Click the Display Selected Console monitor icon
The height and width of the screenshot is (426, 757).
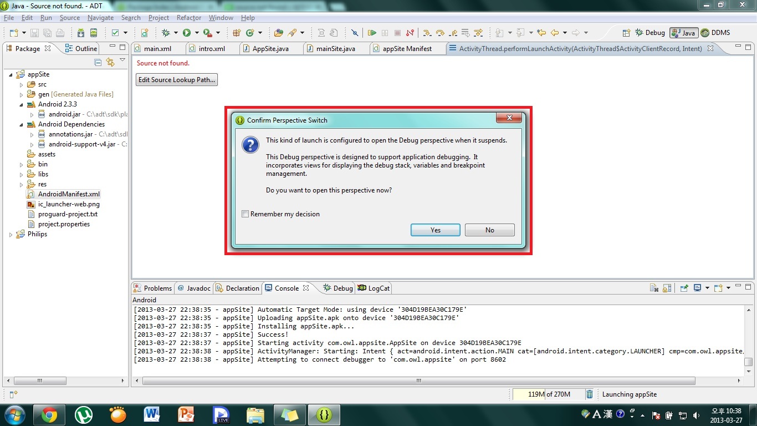pos(698,288)
